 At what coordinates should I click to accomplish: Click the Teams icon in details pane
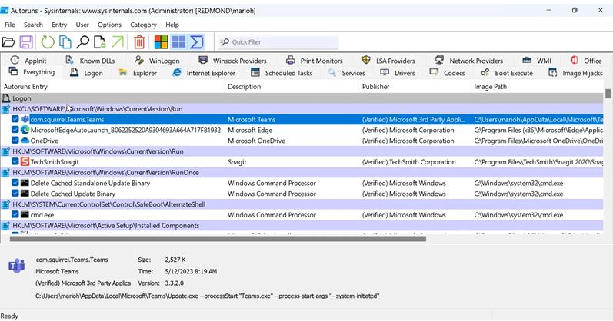pyautogui.click(x=16, y=266)
